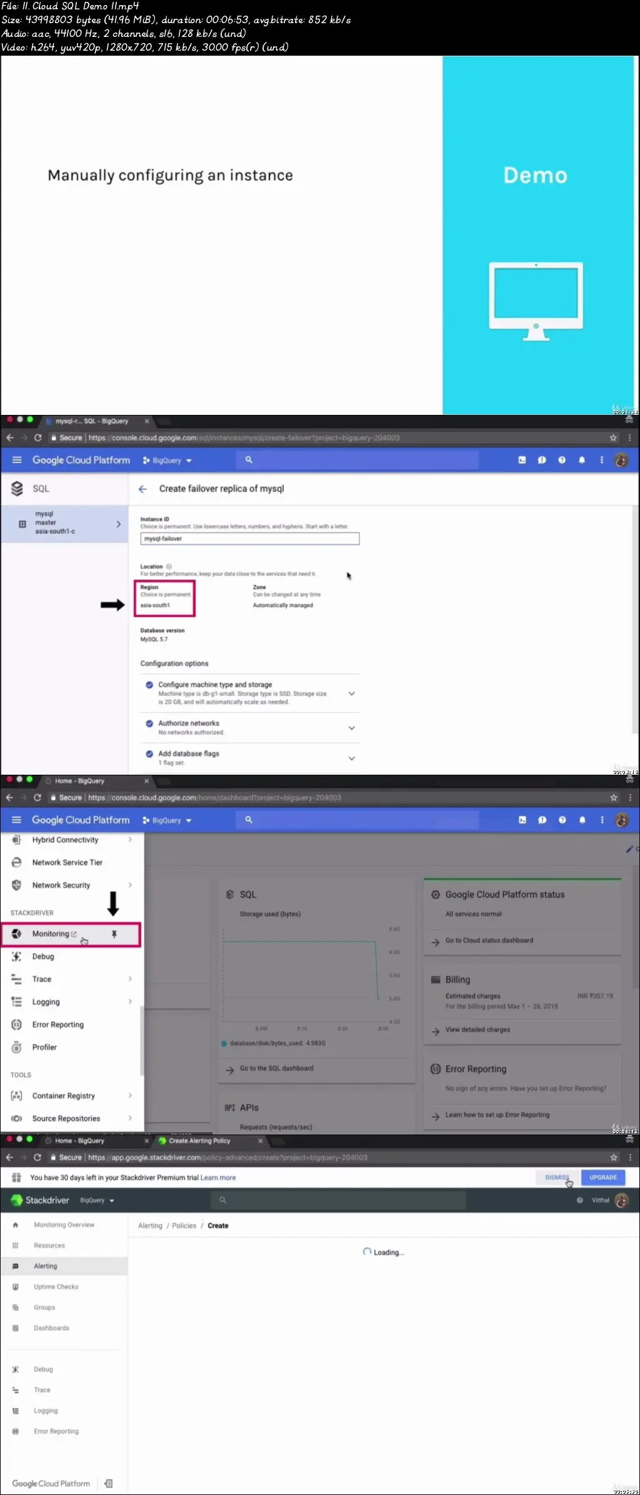Click Alerting in Stackdriver breadcrumb
This screenshot has width=640, height=1495.
pos(150,1226)
